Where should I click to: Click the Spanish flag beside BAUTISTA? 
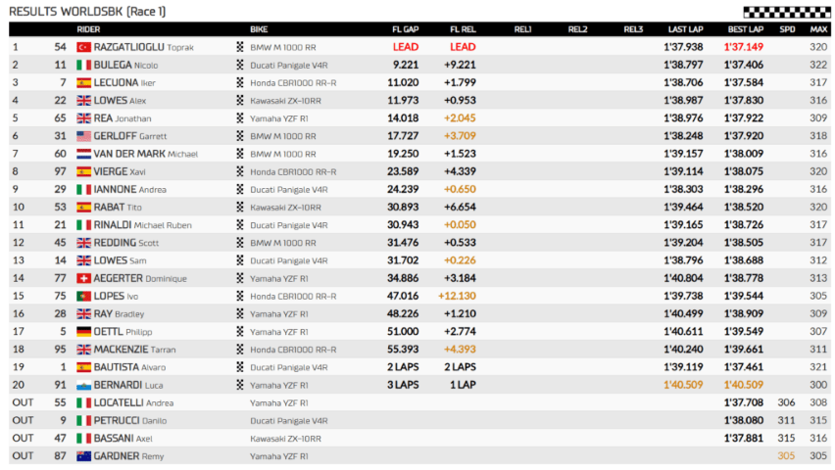point(83,367)
